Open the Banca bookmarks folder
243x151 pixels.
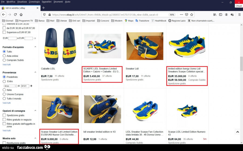click(40, 20)
